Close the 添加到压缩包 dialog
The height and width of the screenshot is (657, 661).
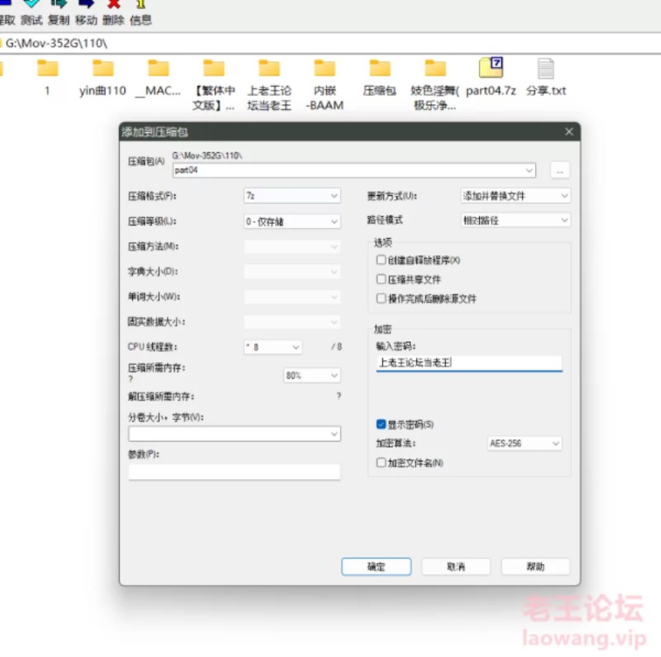coord(569,132)
